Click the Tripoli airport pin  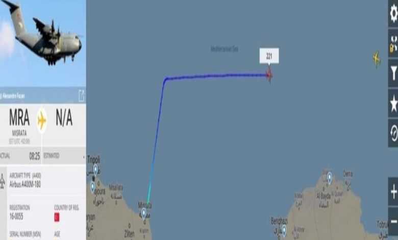tap(95, 170)
